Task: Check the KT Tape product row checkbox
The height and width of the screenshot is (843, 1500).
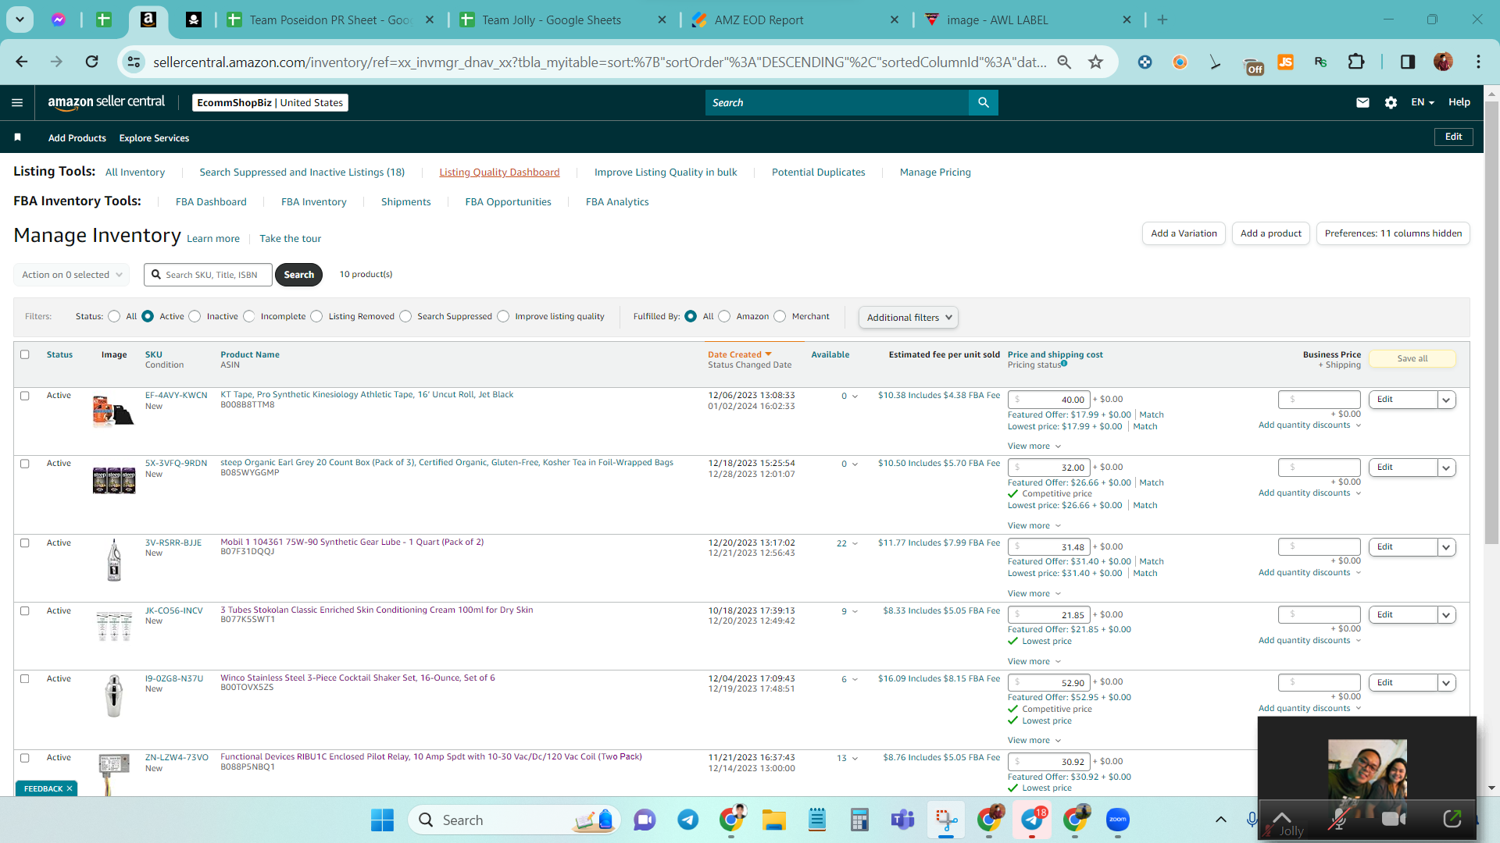Action: [x=25, y=396]
